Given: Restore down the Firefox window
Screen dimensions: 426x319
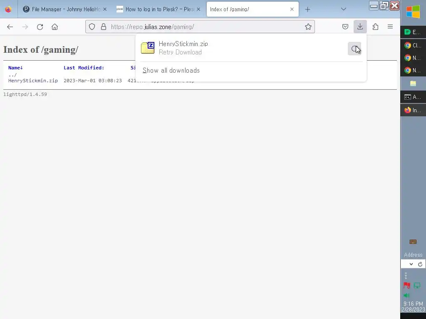Looking at the screenshot, I should point(384,6).
